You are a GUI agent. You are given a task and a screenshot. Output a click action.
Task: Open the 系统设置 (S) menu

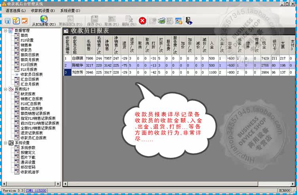(x=70, y=11)
